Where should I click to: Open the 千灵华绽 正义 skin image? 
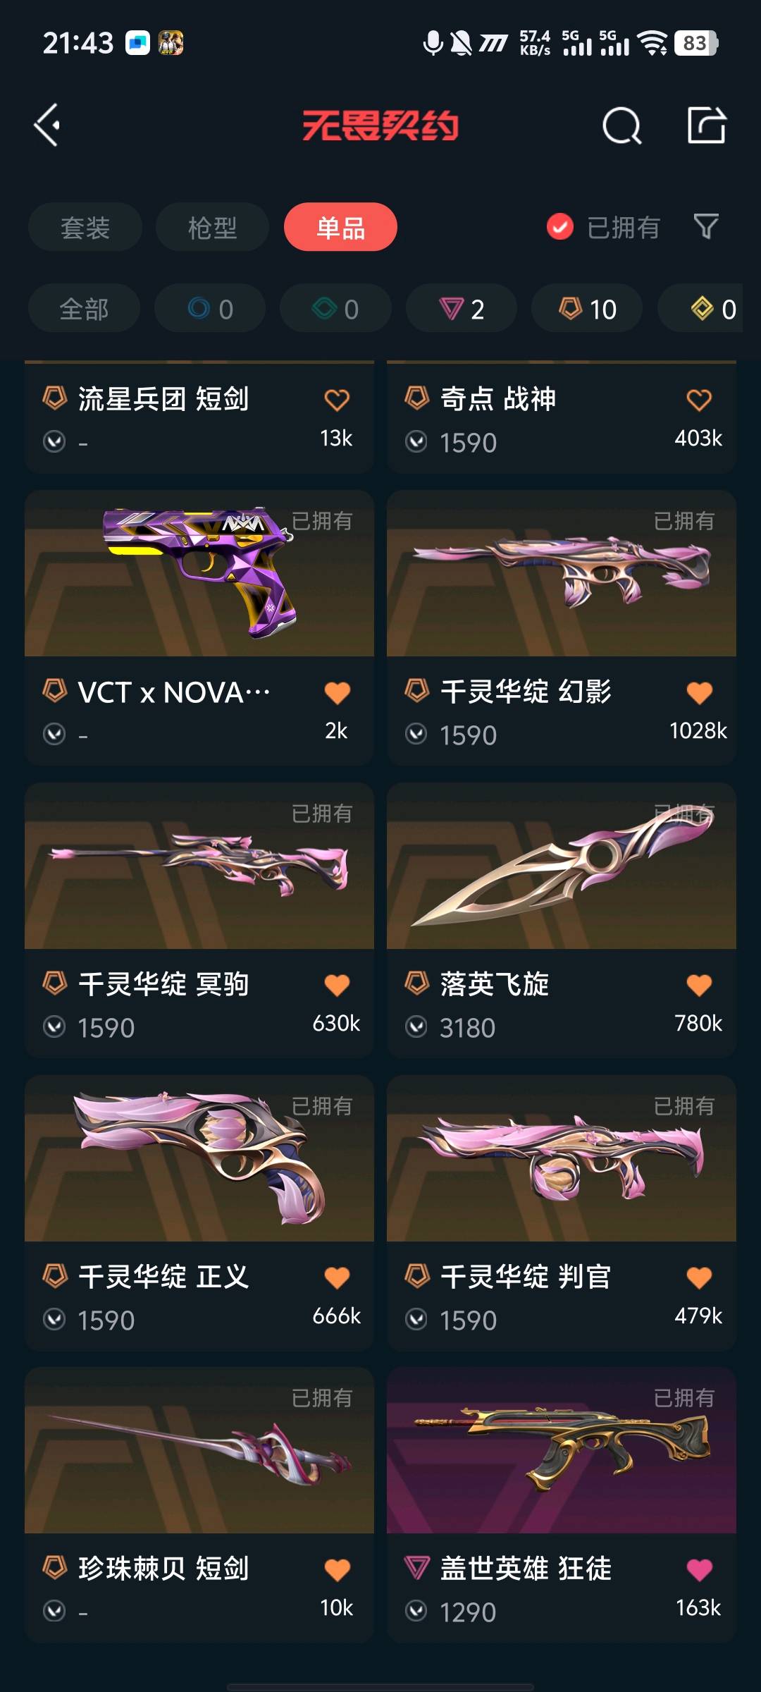point(199,1158)
